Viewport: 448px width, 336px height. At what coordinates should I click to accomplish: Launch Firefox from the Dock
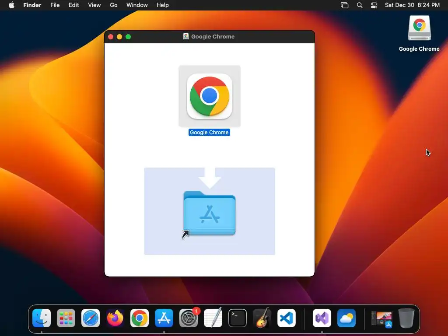[115, 318]
